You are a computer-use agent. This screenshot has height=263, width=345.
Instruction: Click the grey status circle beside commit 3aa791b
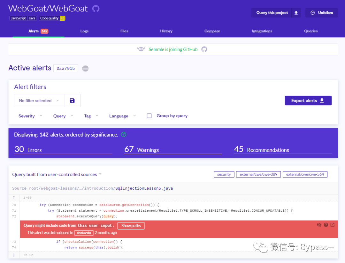click(x=85, y=69)
